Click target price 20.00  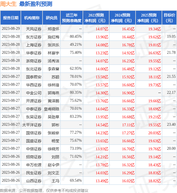tap(171, 149)
